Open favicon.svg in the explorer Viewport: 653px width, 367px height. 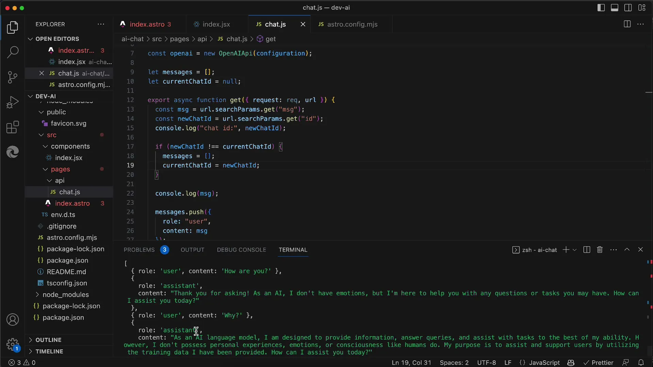click(x=68, y=123)
